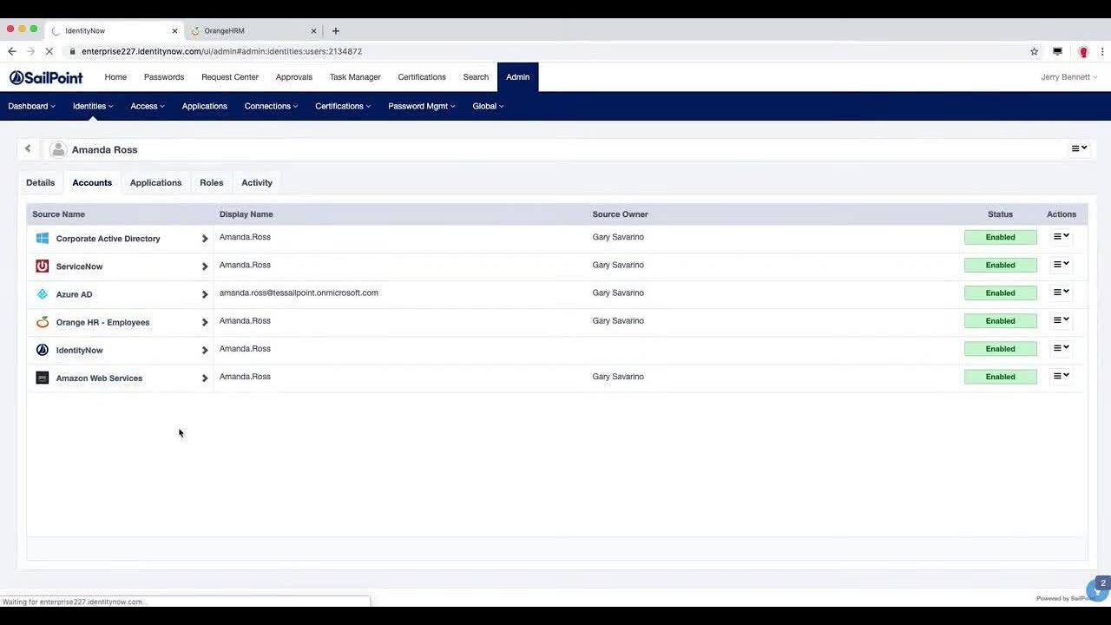The width and height of the screenshot is (1111, 625).
Task: Open the Activity tab
Action: point(257,182)
